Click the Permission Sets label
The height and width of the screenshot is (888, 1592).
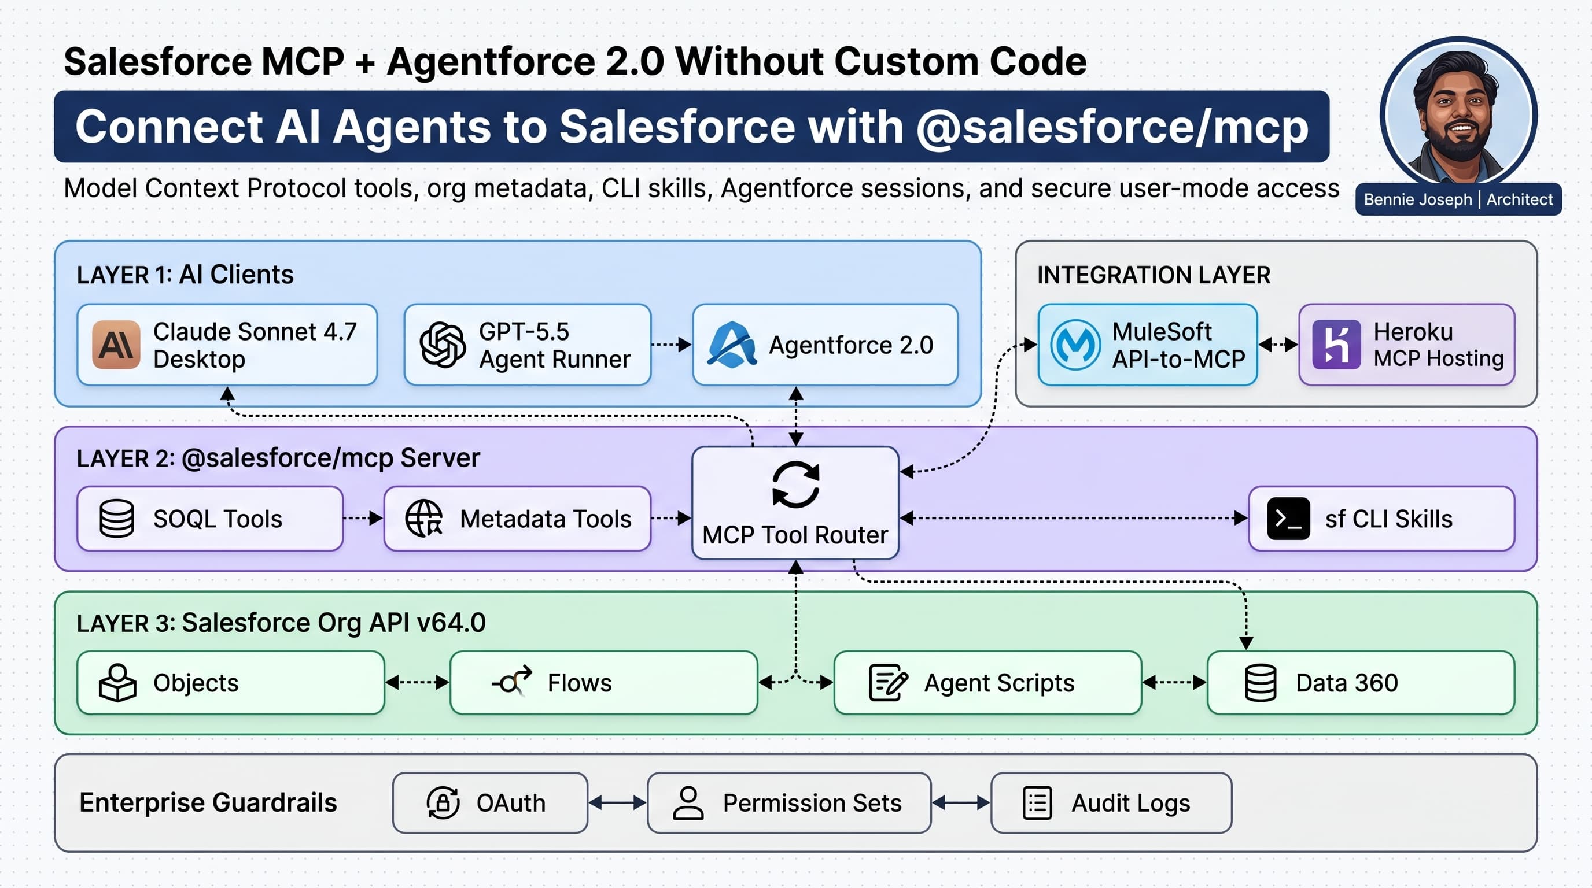click(x=813, y=803)
